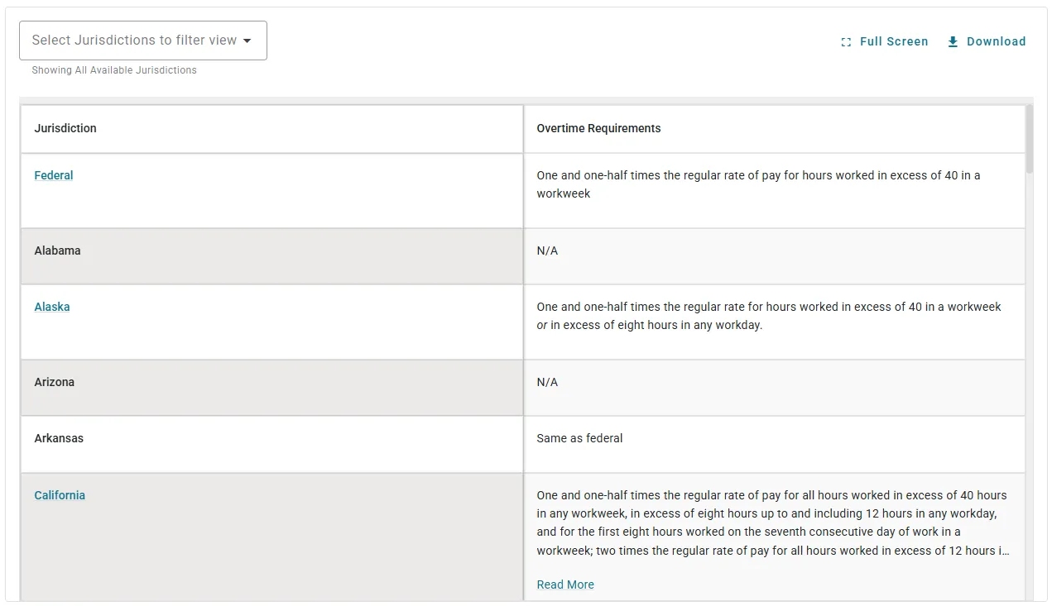Viewport: 1052px width, 606px height.
Task: Click the Full Screen text label
Action: click(x=894, y=41)
